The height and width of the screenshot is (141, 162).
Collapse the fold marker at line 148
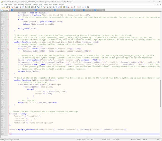8,42
